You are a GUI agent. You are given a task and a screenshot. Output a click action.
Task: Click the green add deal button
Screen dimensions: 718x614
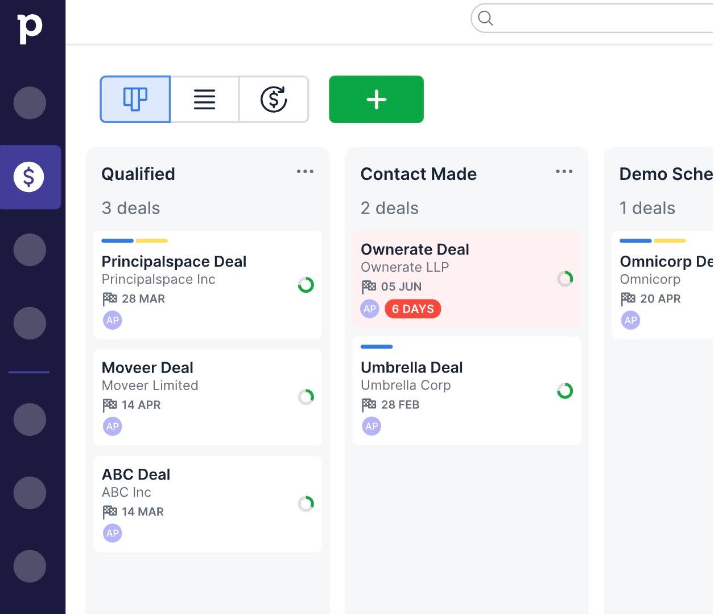pos(376,99)
